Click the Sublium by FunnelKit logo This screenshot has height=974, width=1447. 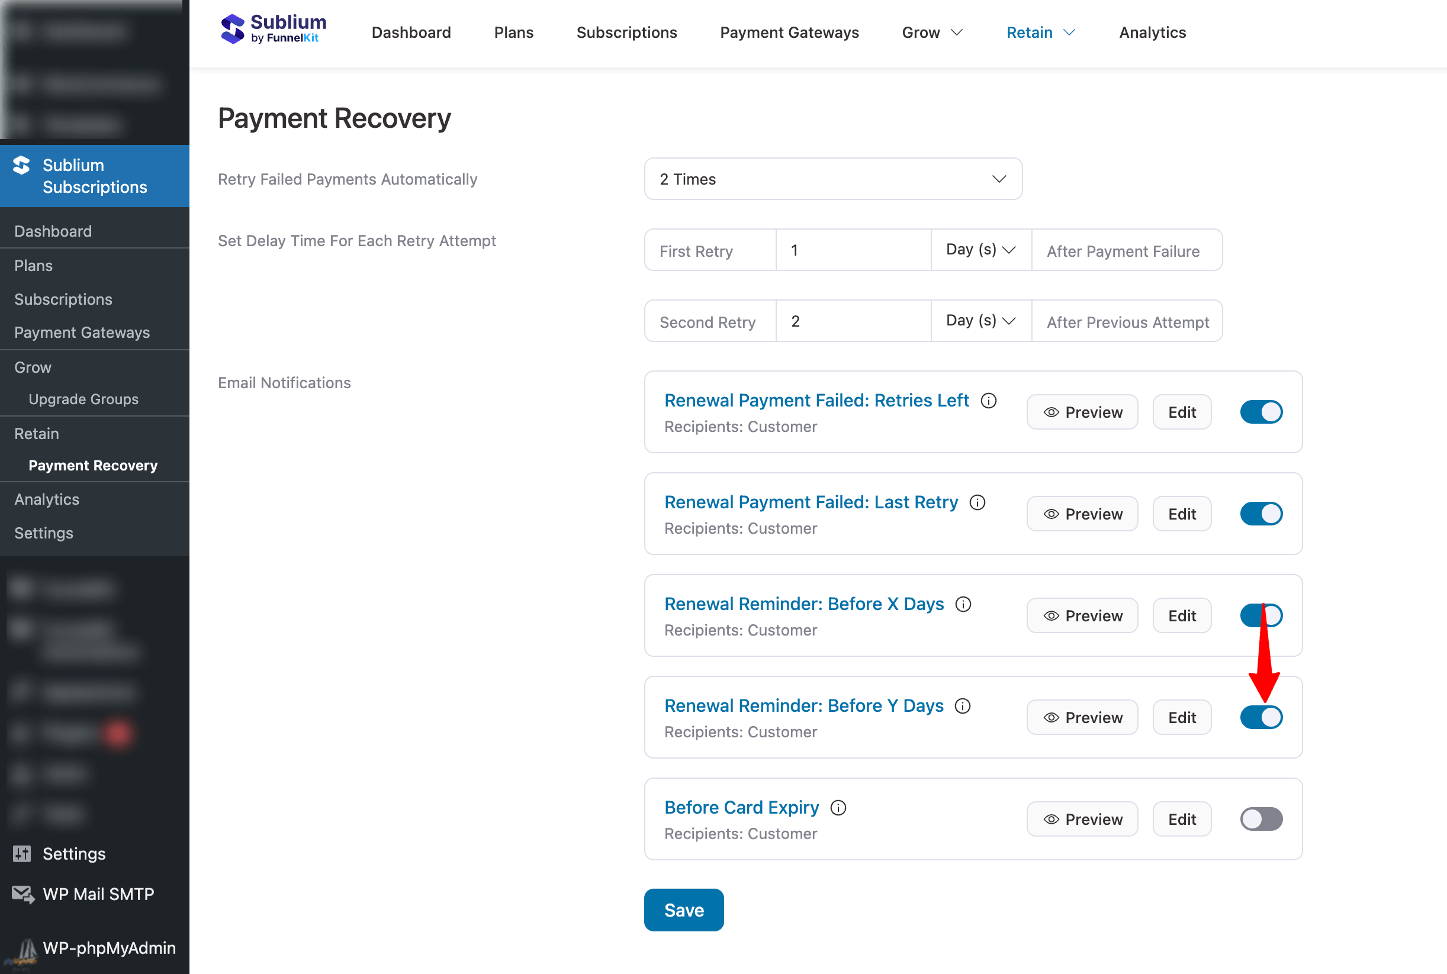[x=273, y=29]
